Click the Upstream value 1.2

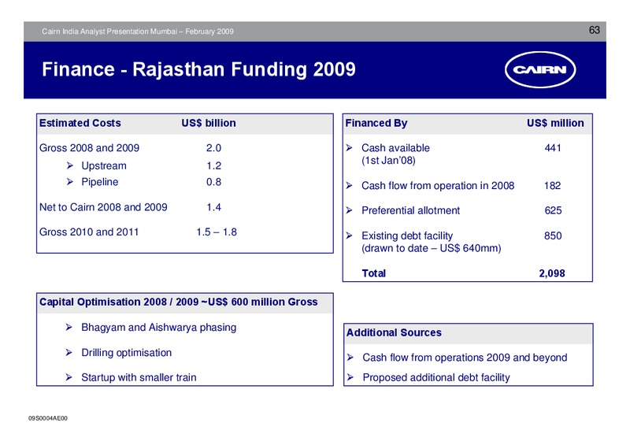(213, 165)
